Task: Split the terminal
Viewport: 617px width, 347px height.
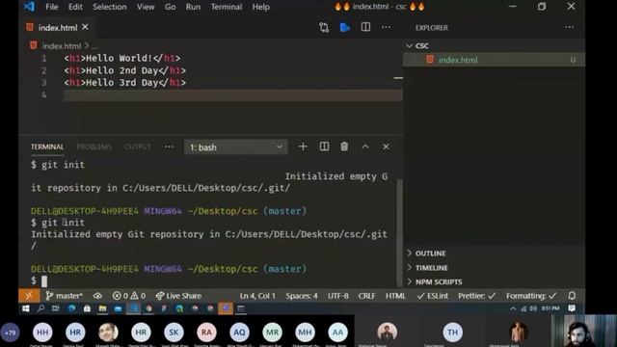Action: click(x=324, y=147)
